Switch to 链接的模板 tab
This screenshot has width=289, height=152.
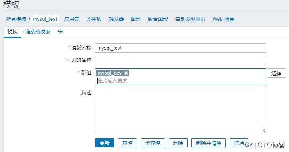[38, 32]
